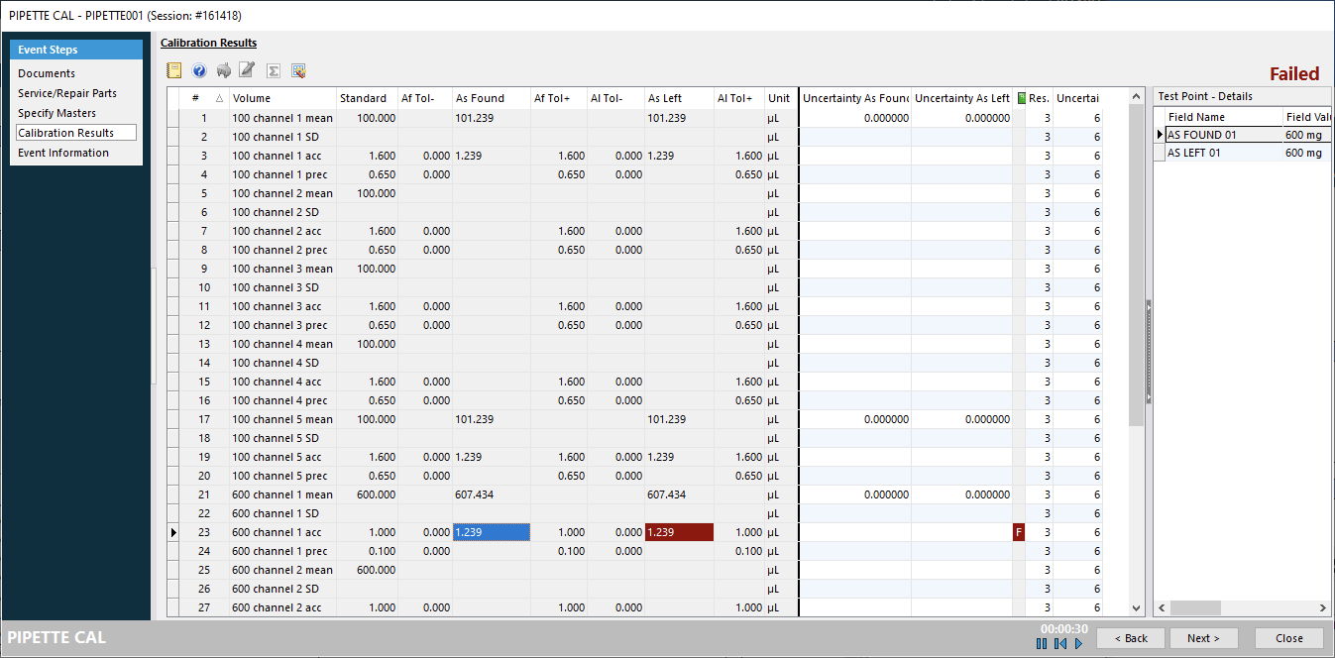The height and width of the screenshot is (658, 1335).
Task: Click the Next button
Action: (x=1203, y=638)
